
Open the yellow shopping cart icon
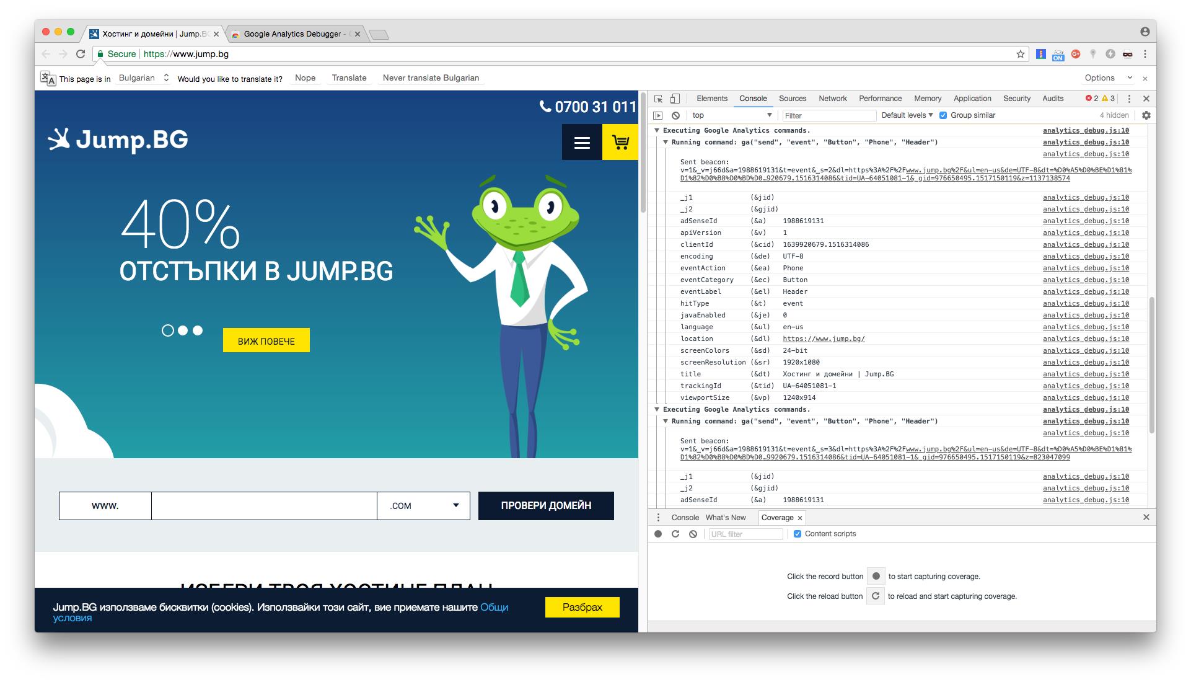tap(620, 142)
